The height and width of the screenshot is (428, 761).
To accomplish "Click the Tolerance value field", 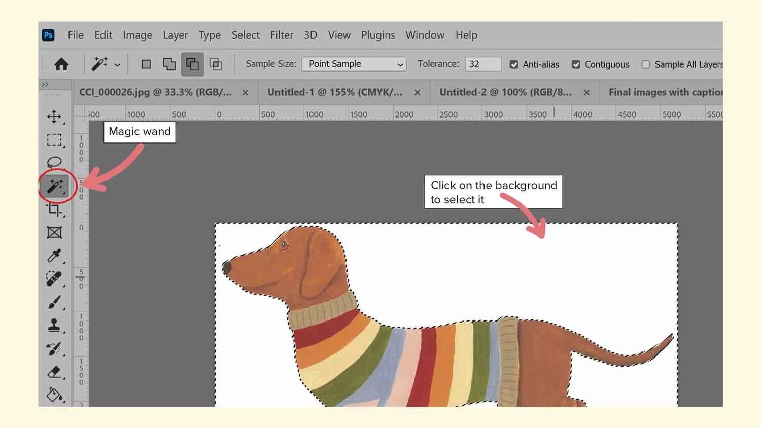I will (483, 64).
